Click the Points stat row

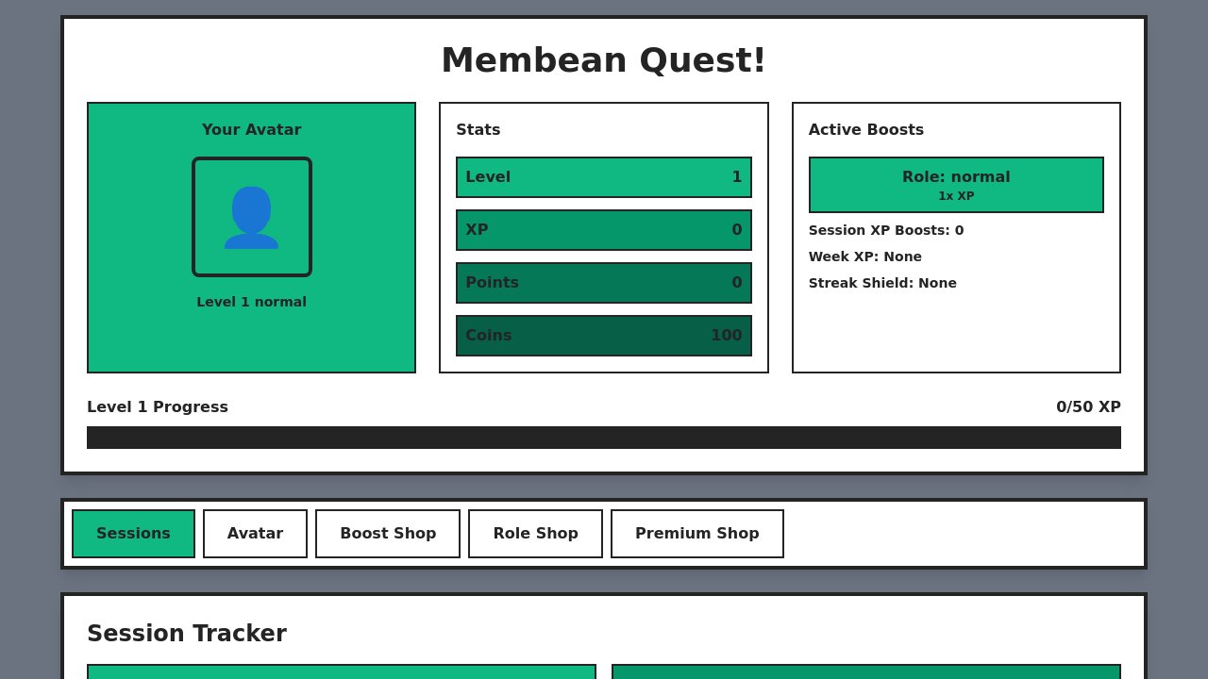604,283
